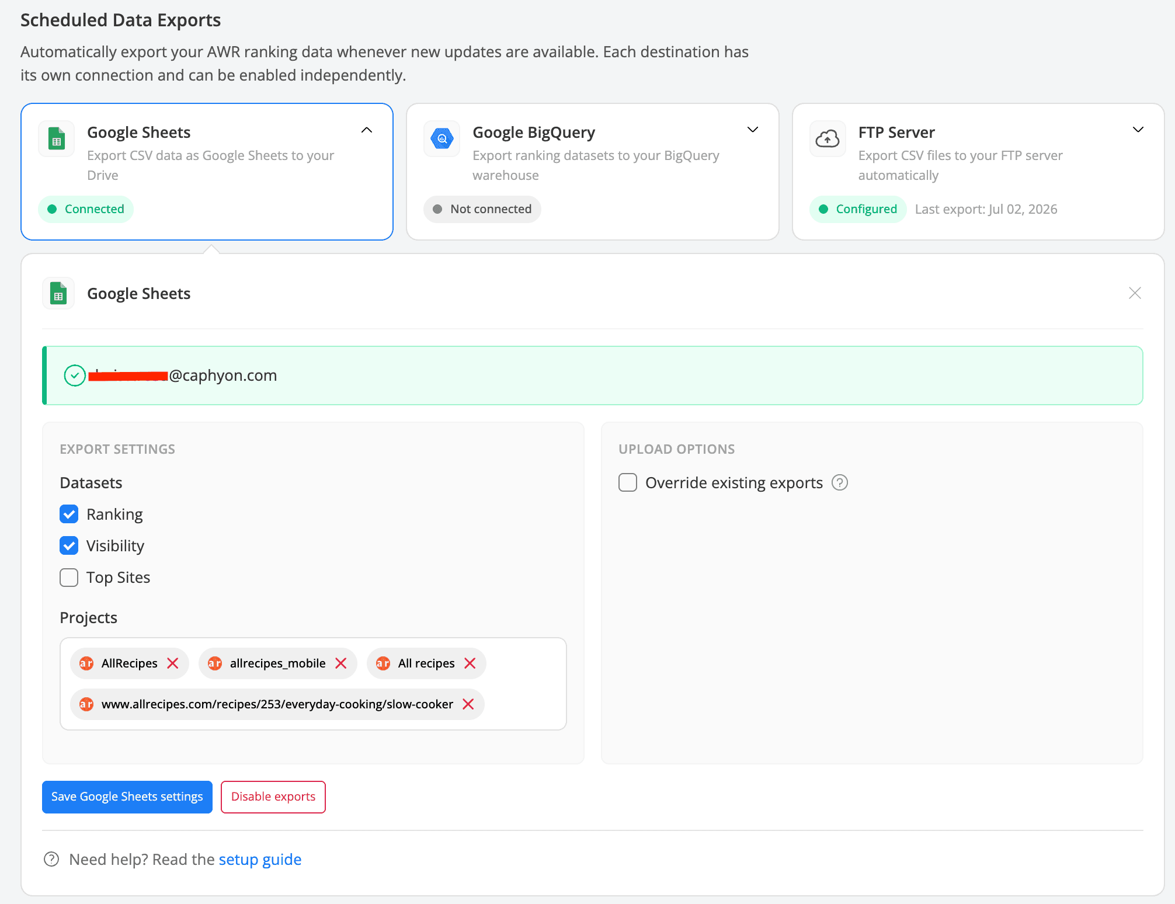Click the question mark icon near Need help

(51, 860)
